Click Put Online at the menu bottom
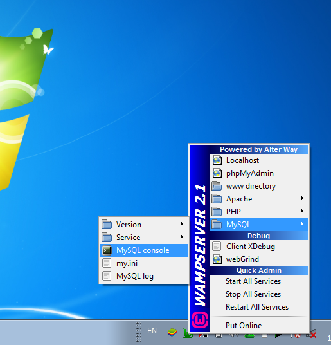This screenshot has width=331, height=345. point(259,326)
